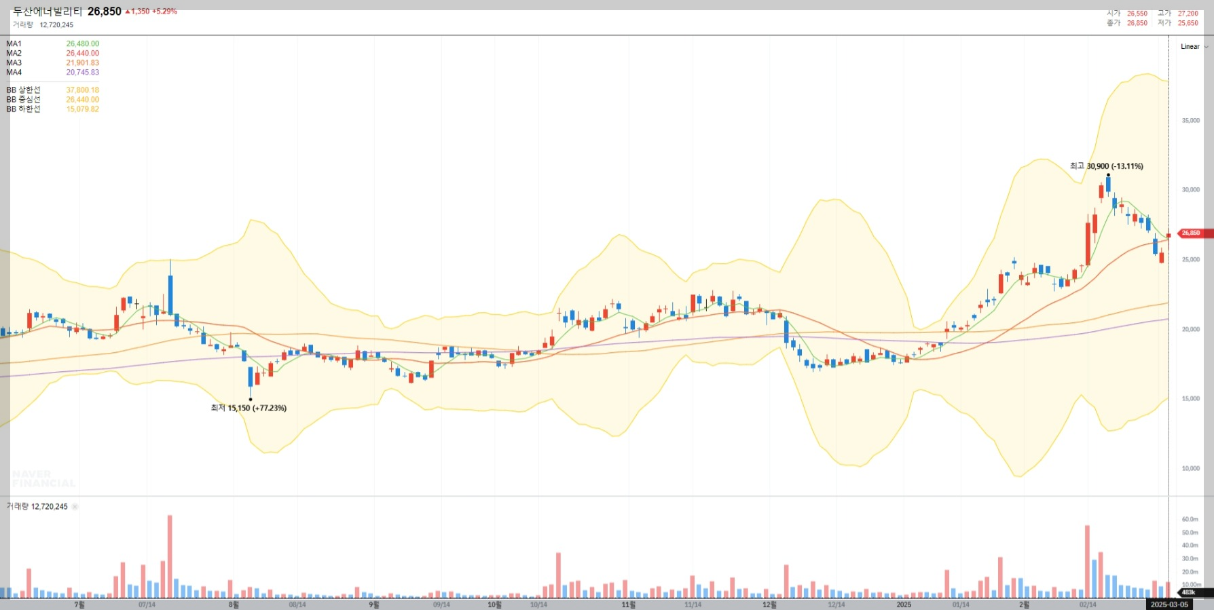Click the 최저 15,150 (+77.23%) low marker label
This screenshot has height=610, width=1214.
249,408
